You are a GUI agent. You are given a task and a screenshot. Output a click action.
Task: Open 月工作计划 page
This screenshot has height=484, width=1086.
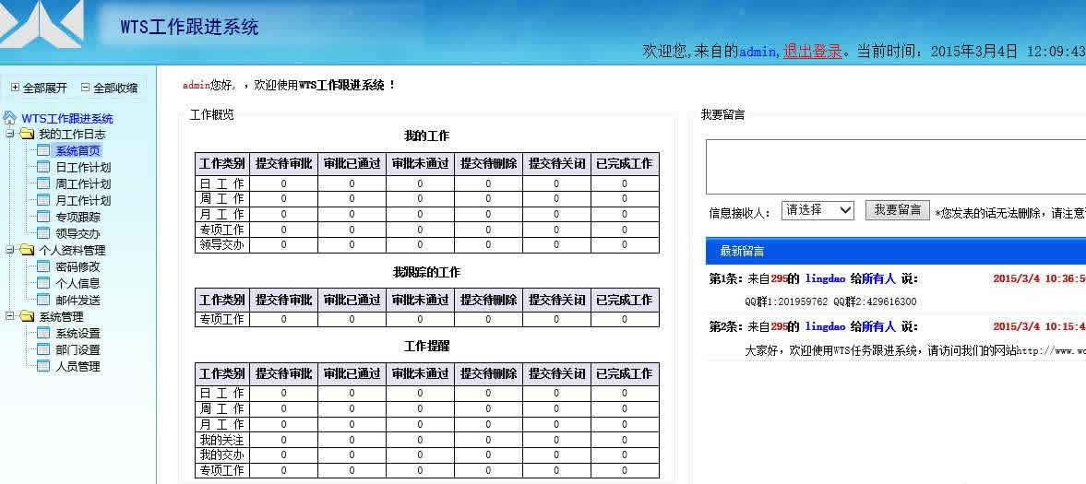click(x=83, y=200)
